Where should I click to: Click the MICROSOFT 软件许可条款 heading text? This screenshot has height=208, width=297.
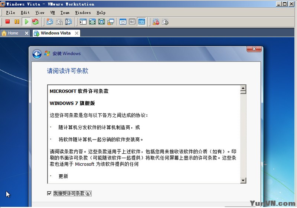tap(79, 91)
